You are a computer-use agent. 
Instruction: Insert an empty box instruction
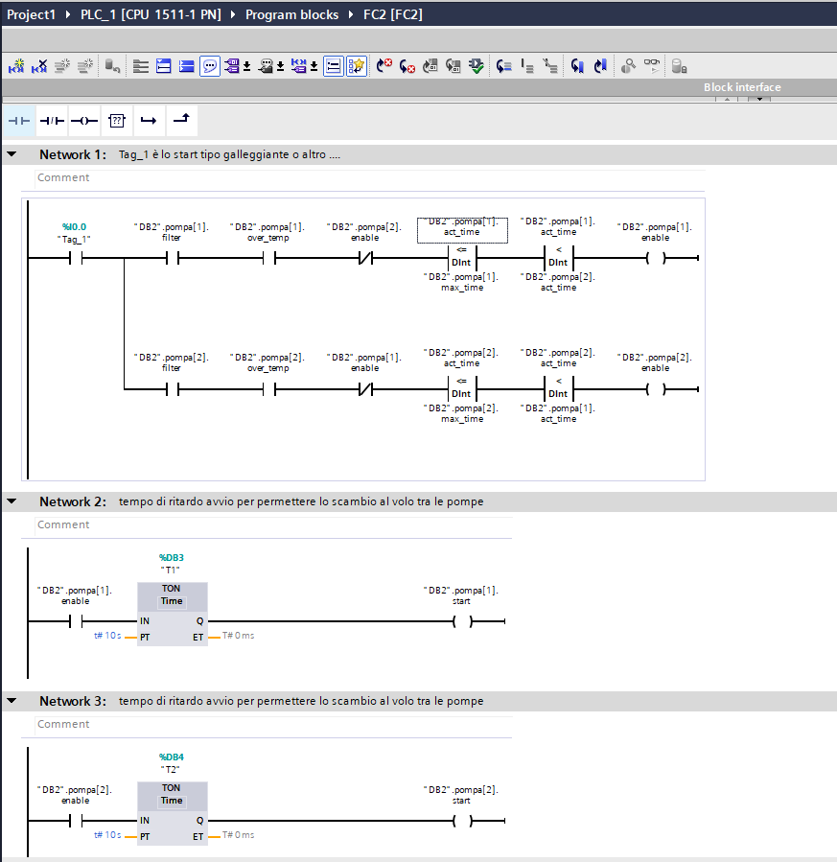pos(117,121)
